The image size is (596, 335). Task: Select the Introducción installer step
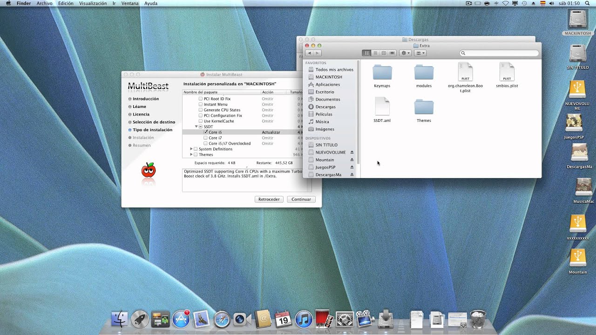coord(146,99)
